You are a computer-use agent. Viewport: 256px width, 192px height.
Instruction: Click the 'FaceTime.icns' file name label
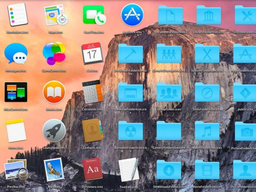(94, 32)
